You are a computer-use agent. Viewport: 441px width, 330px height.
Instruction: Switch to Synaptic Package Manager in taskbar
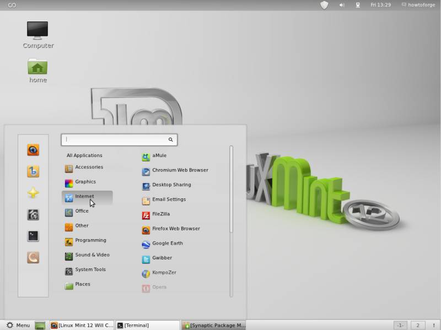[214, 326]
